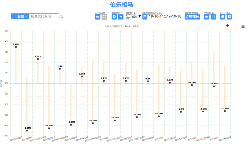The width and height of the screenshot is (248, 146).
Task: Click axis label 属性:银行
Action: (214, 139)
